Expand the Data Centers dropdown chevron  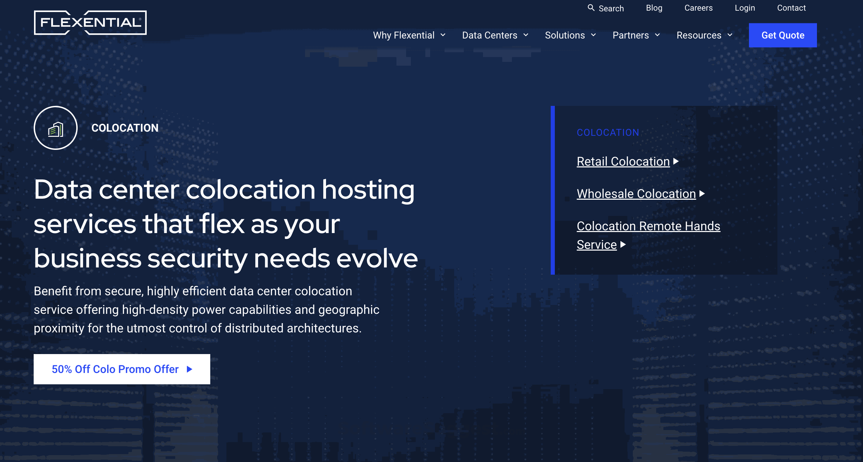click(526, 35)
